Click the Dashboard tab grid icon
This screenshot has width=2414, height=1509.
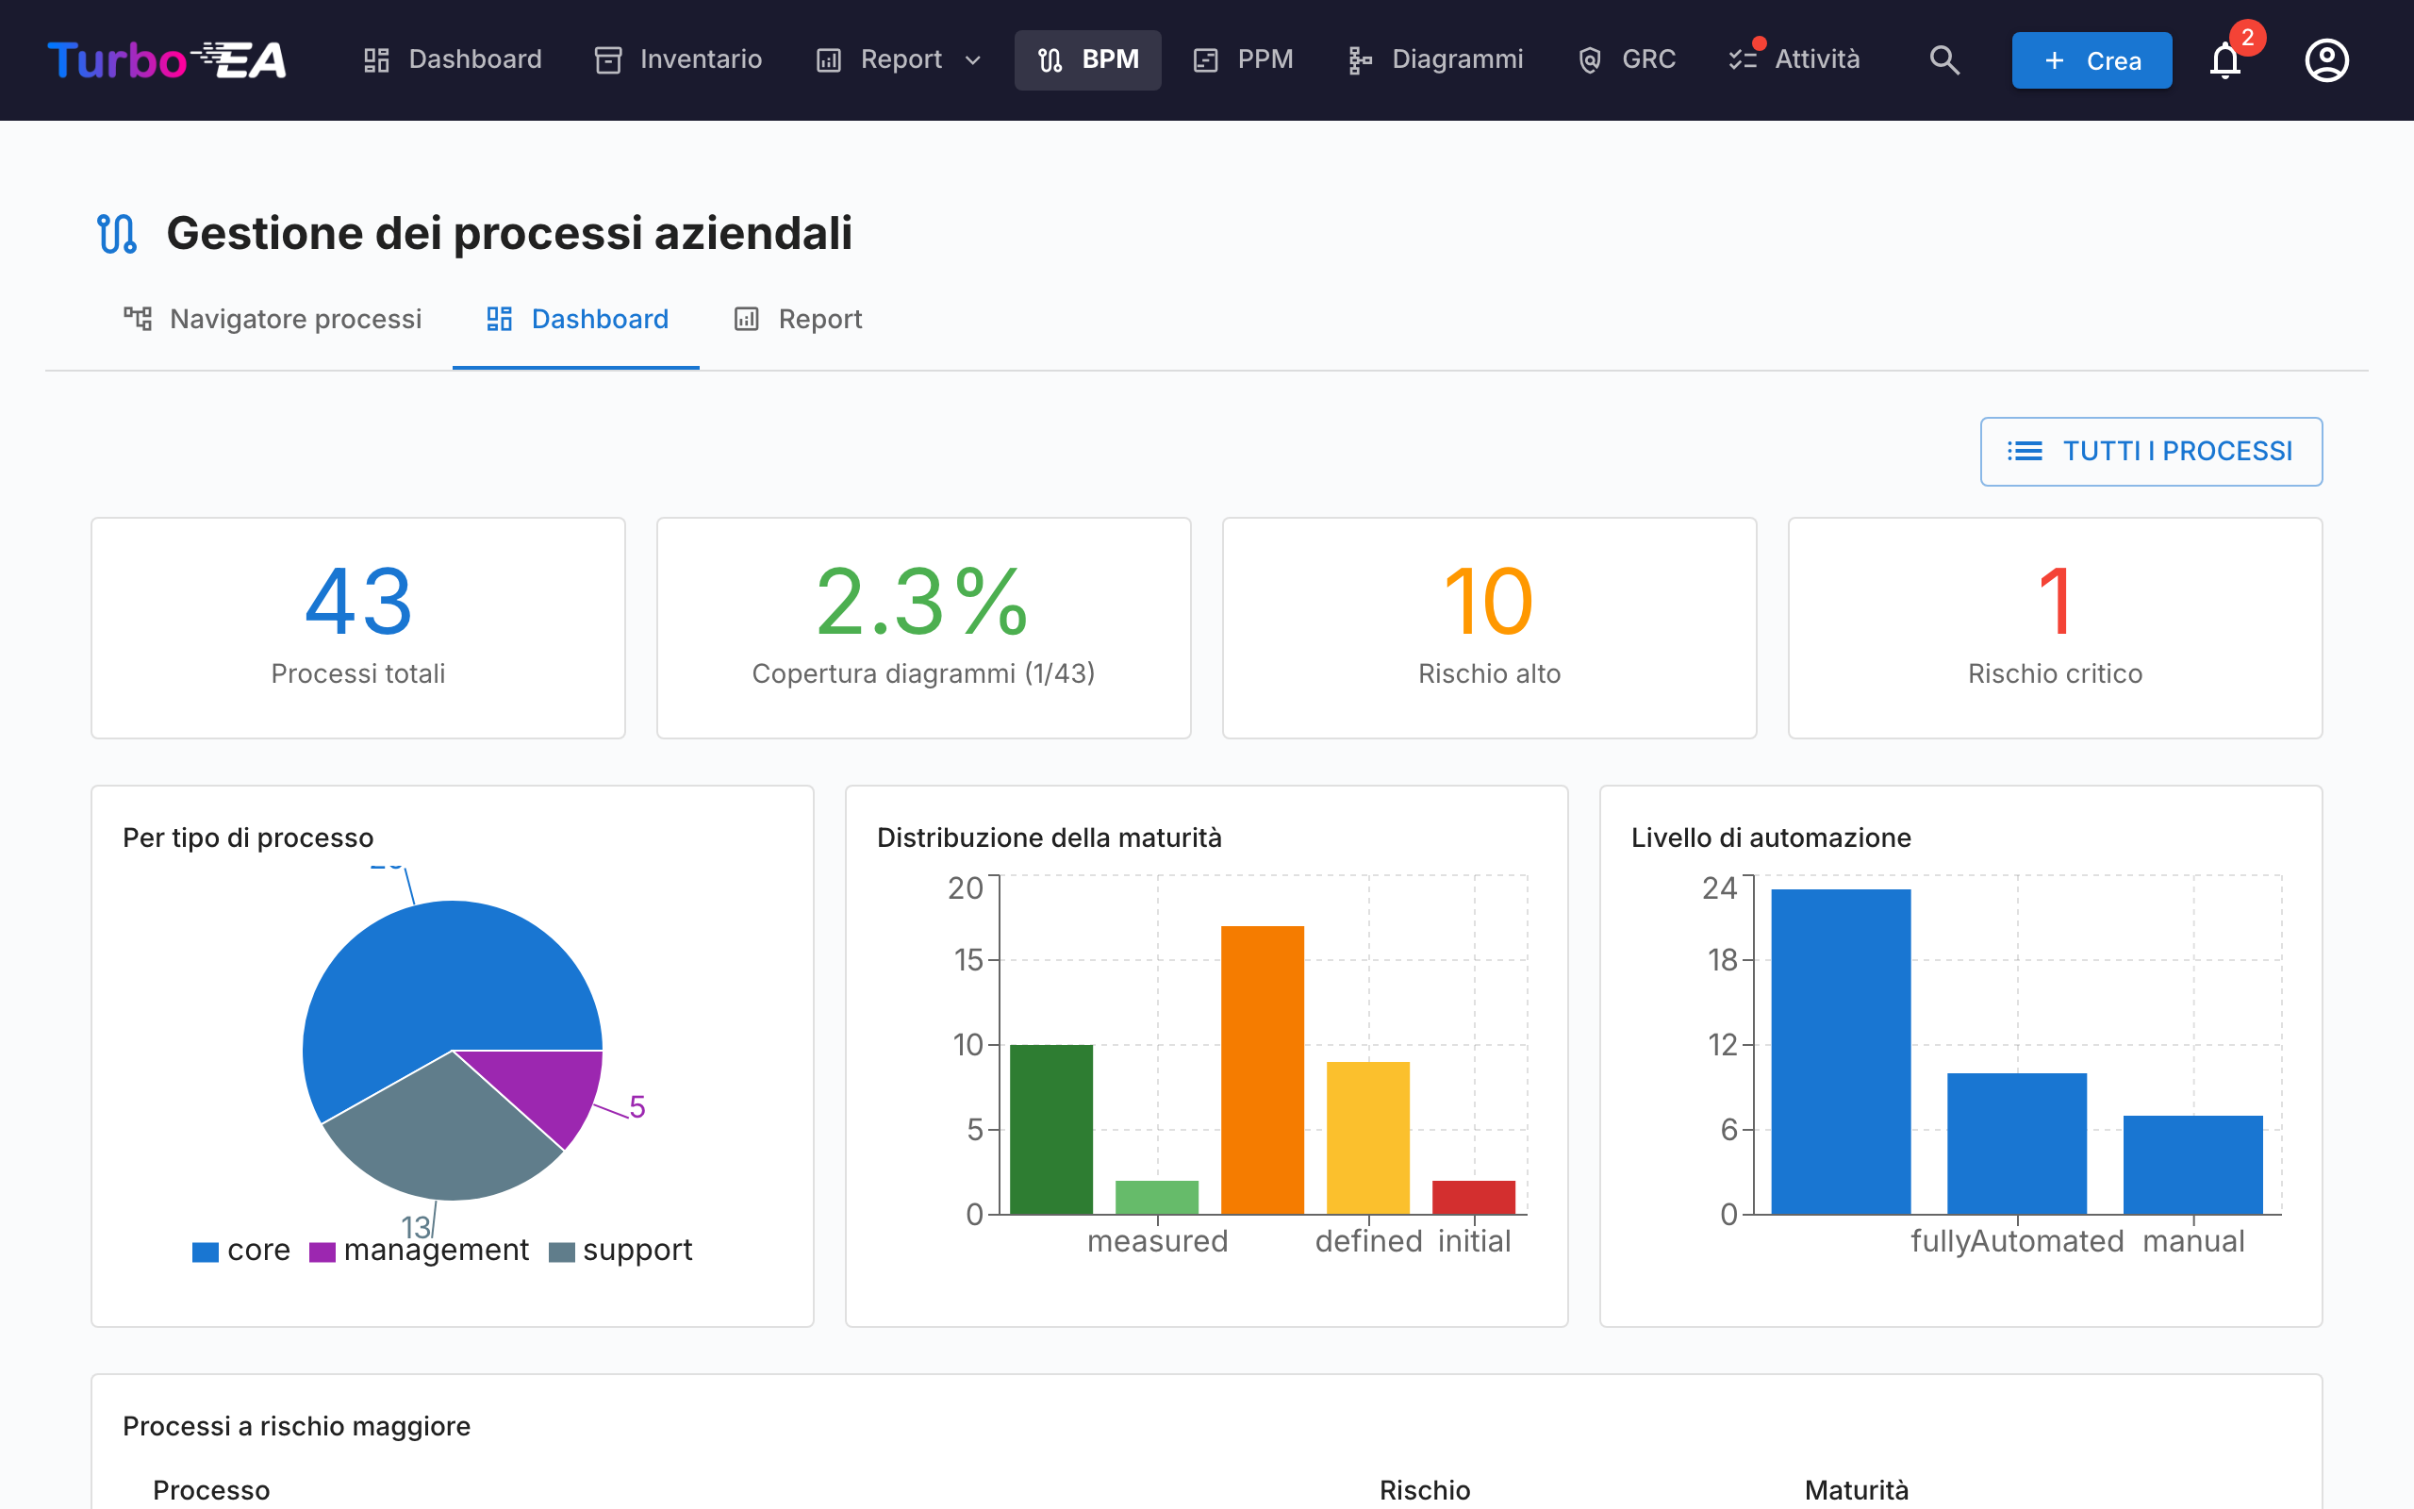pyautogui.click(x=499, y=319)
